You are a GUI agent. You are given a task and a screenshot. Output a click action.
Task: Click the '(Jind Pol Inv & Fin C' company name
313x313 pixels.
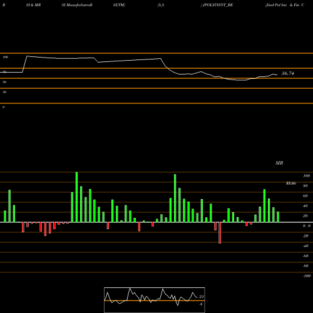click(x=285, y=5)
